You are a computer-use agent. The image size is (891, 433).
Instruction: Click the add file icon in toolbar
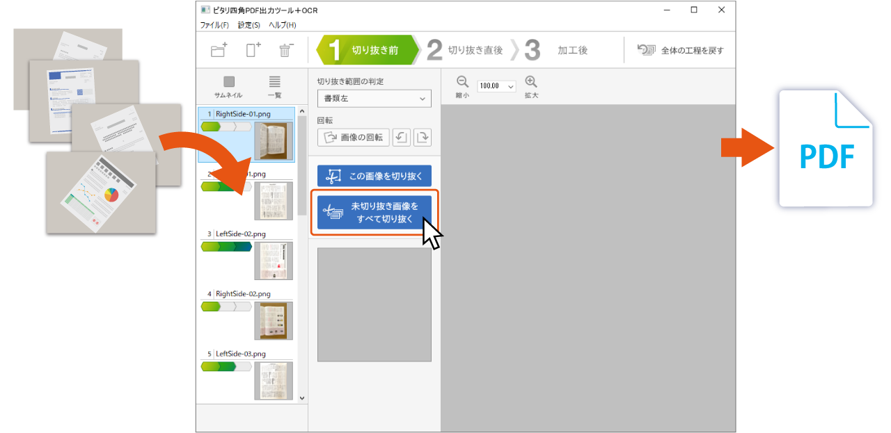click(253, 50)
